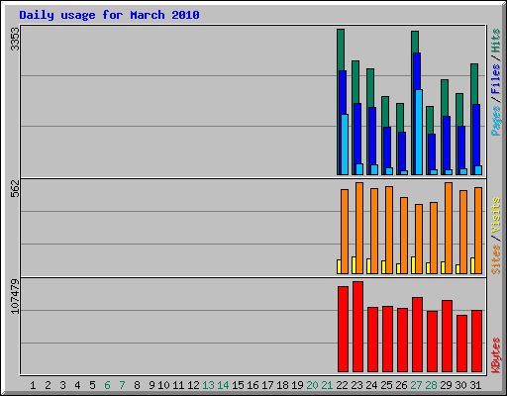Click the 3353 hits axis value

coord(15,39)
